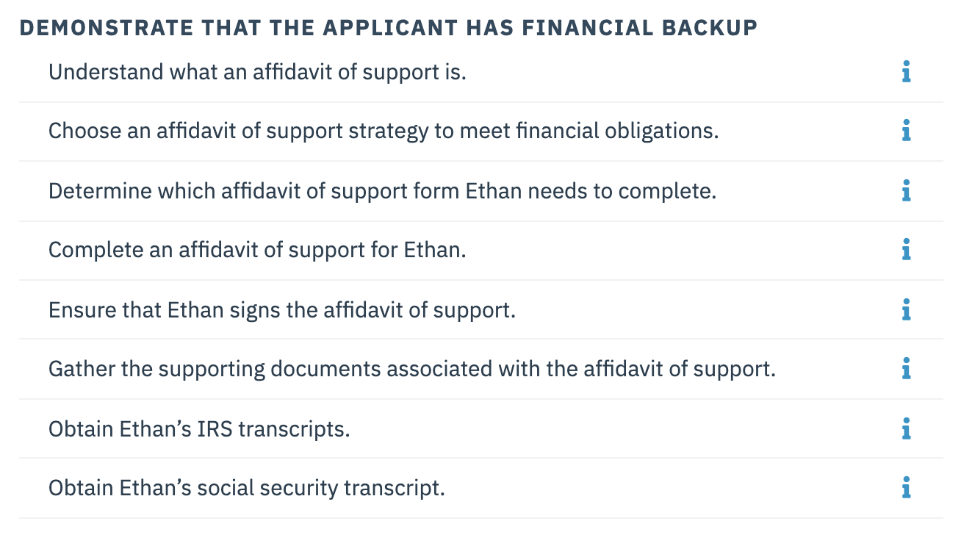Open 'Gather the supporting documents' checklist item
Image resolution: width=961 pixels, height=535 pixels.
(412, 369)
